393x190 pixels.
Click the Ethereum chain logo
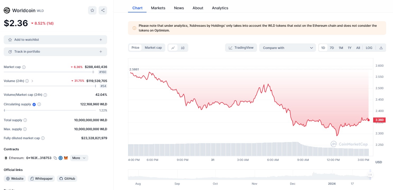click(x=6, y=158)
